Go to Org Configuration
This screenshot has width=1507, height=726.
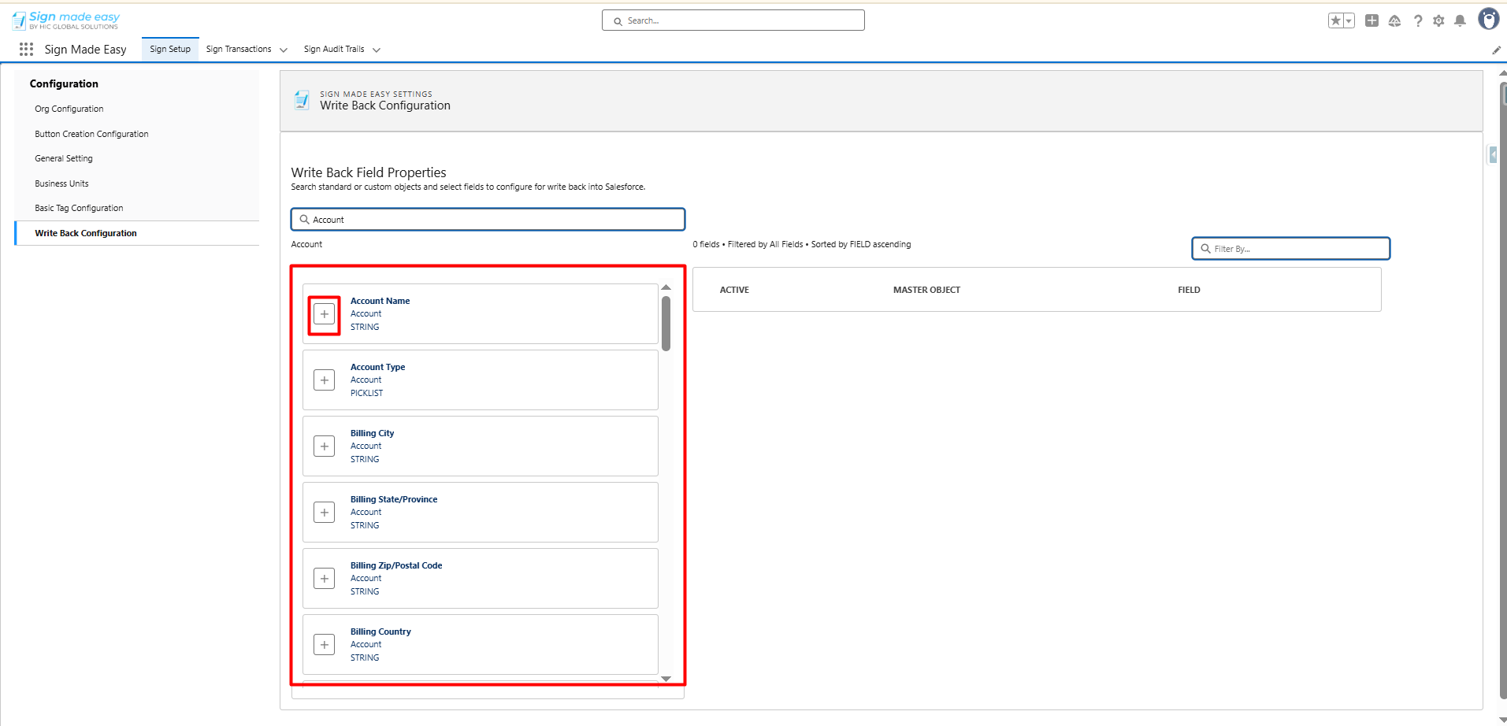tap(69, 109)
